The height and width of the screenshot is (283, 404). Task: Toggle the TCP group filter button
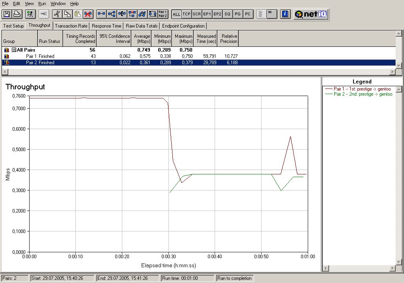pos(187,14)
